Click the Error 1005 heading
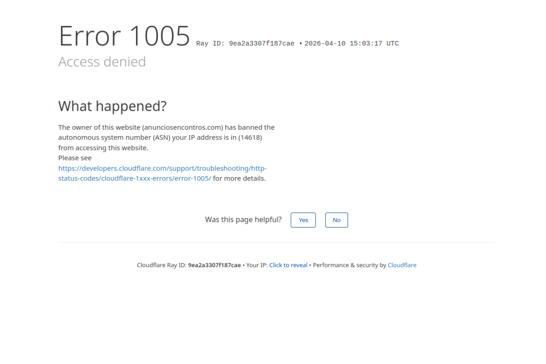Viewport: 546px width, 364px height. [x=124, y=36]
